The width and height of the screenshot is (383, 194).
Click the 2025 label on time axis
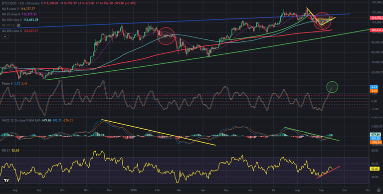coord(133,190)
